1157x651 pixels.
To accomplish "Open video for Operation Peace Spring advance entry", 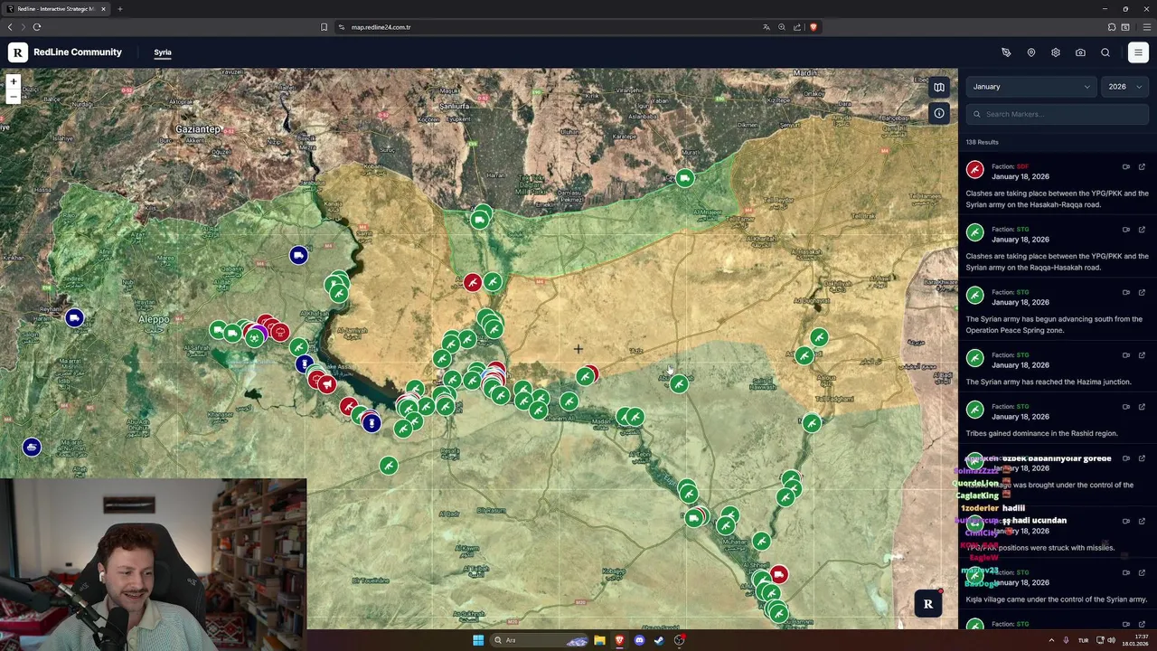I will click(x=1126, y=292).
